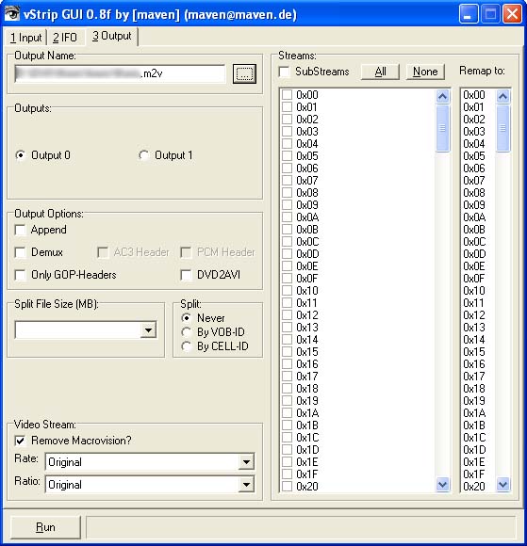Uncheck Remove Macrovision option
The image size is (527, 546).
coord(20,441)
